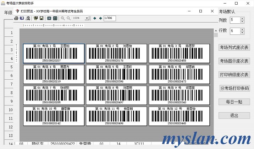Click the Print icon in preview toolbar
The image size is (254, 149).
click(x=16, y=18)
